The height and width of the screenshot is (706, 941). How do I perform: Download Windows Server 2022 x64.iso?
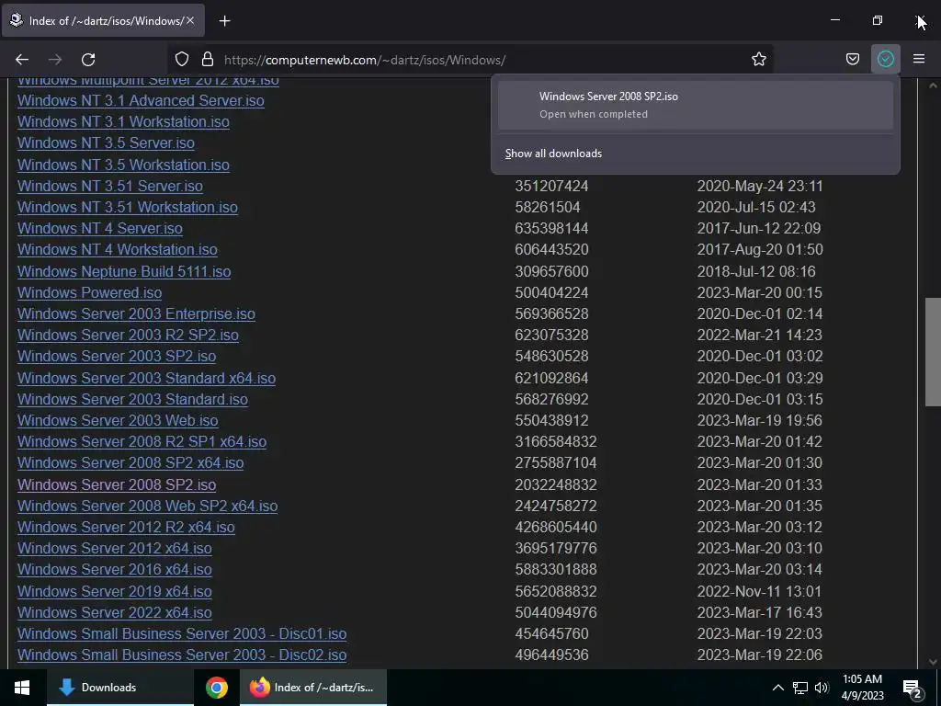[115, 612]
